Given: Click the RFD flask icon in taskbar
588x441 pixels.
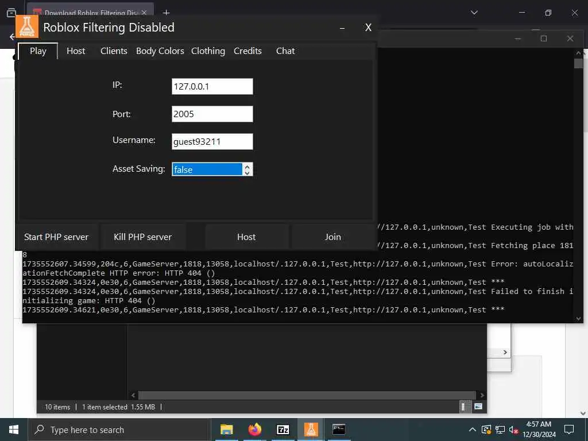Looking at the screenshot, I should (x=311, y=430).
